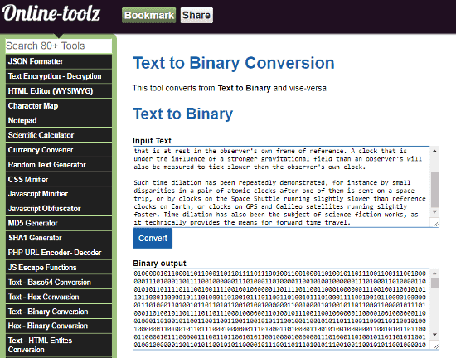This screenshot has width=456, height=358.
Task: Open the Notepad tool
Action: point(59,120)
